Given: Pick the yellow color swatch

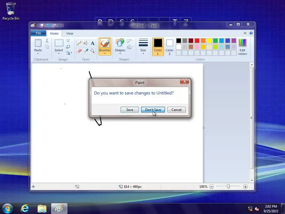Looking at the screenshot, I should pos(209,41).
